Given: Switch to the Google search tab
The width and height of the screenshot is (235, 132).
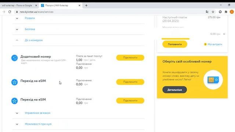Looking at the screenshot, I should [x=18, y=5].
